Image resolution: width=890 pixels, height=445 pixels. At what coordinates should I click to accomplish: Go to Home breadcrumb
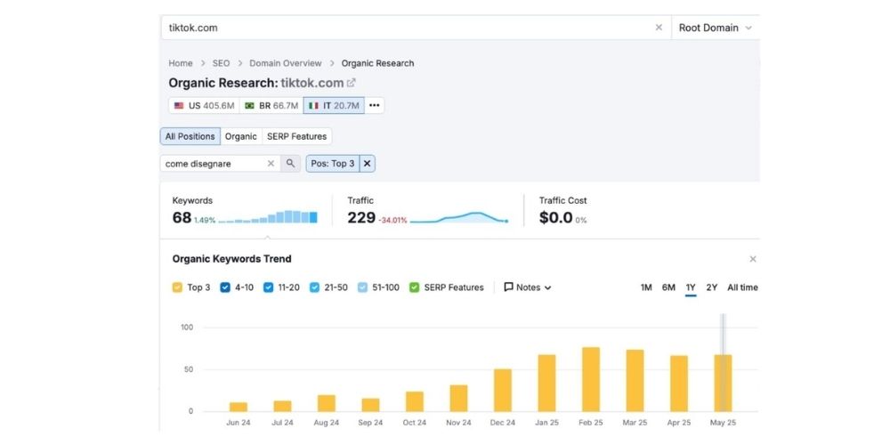(181, 63)
